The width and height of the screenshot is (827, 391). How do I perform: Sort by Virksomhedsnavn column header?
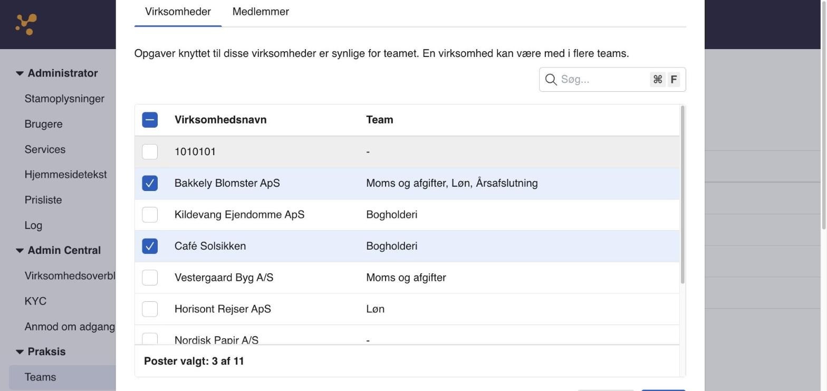click(220, 120)
